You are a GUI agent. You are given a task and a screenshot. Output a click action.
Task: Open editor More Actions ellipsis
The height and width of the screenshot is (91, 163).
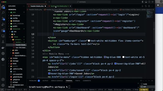point(152,6)
